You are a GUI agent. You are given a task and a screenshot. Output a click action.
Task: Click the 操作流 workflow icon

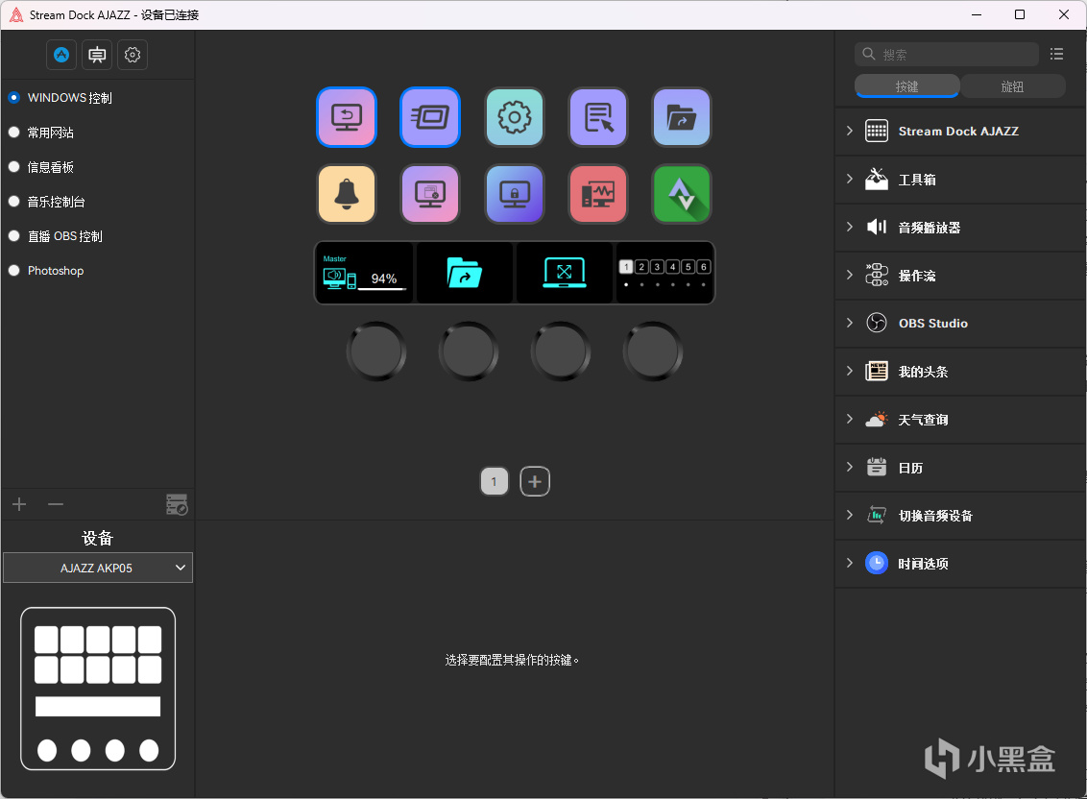(877, 276)
